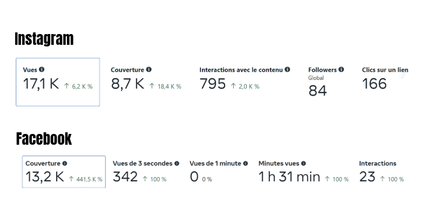Click the info icon beside Instagram Couverture

[149, 70]
